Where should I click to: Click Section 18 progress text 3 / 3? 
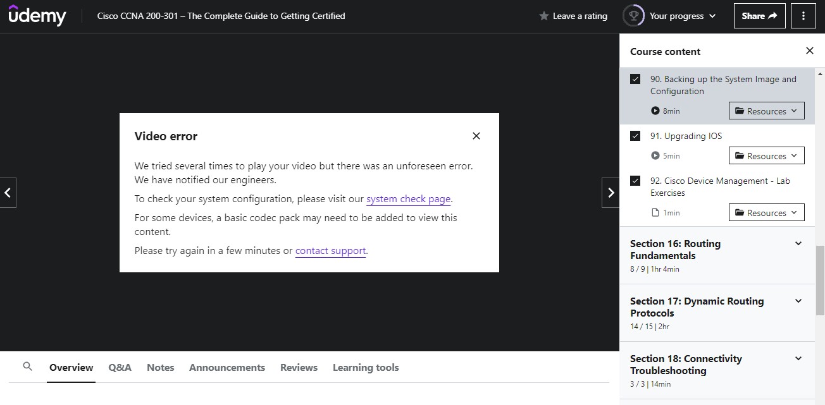(x=638, y=384)
